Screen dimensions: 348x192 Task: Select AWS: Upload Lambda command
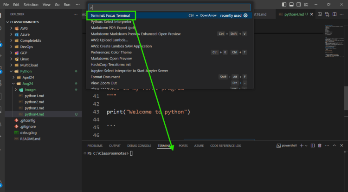point(170,40)
